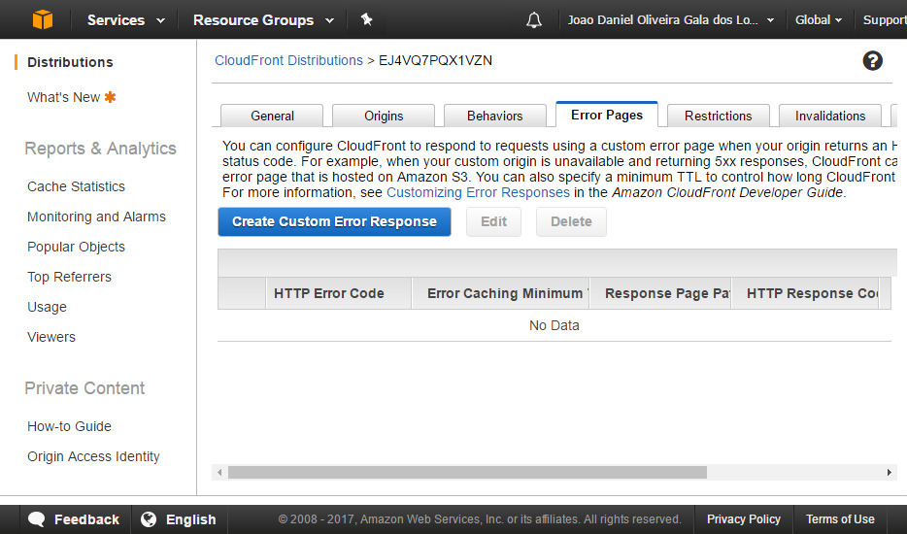Open the help question mark icon
The height and width of the screenshot is (534, 907).
click(872, 60)
